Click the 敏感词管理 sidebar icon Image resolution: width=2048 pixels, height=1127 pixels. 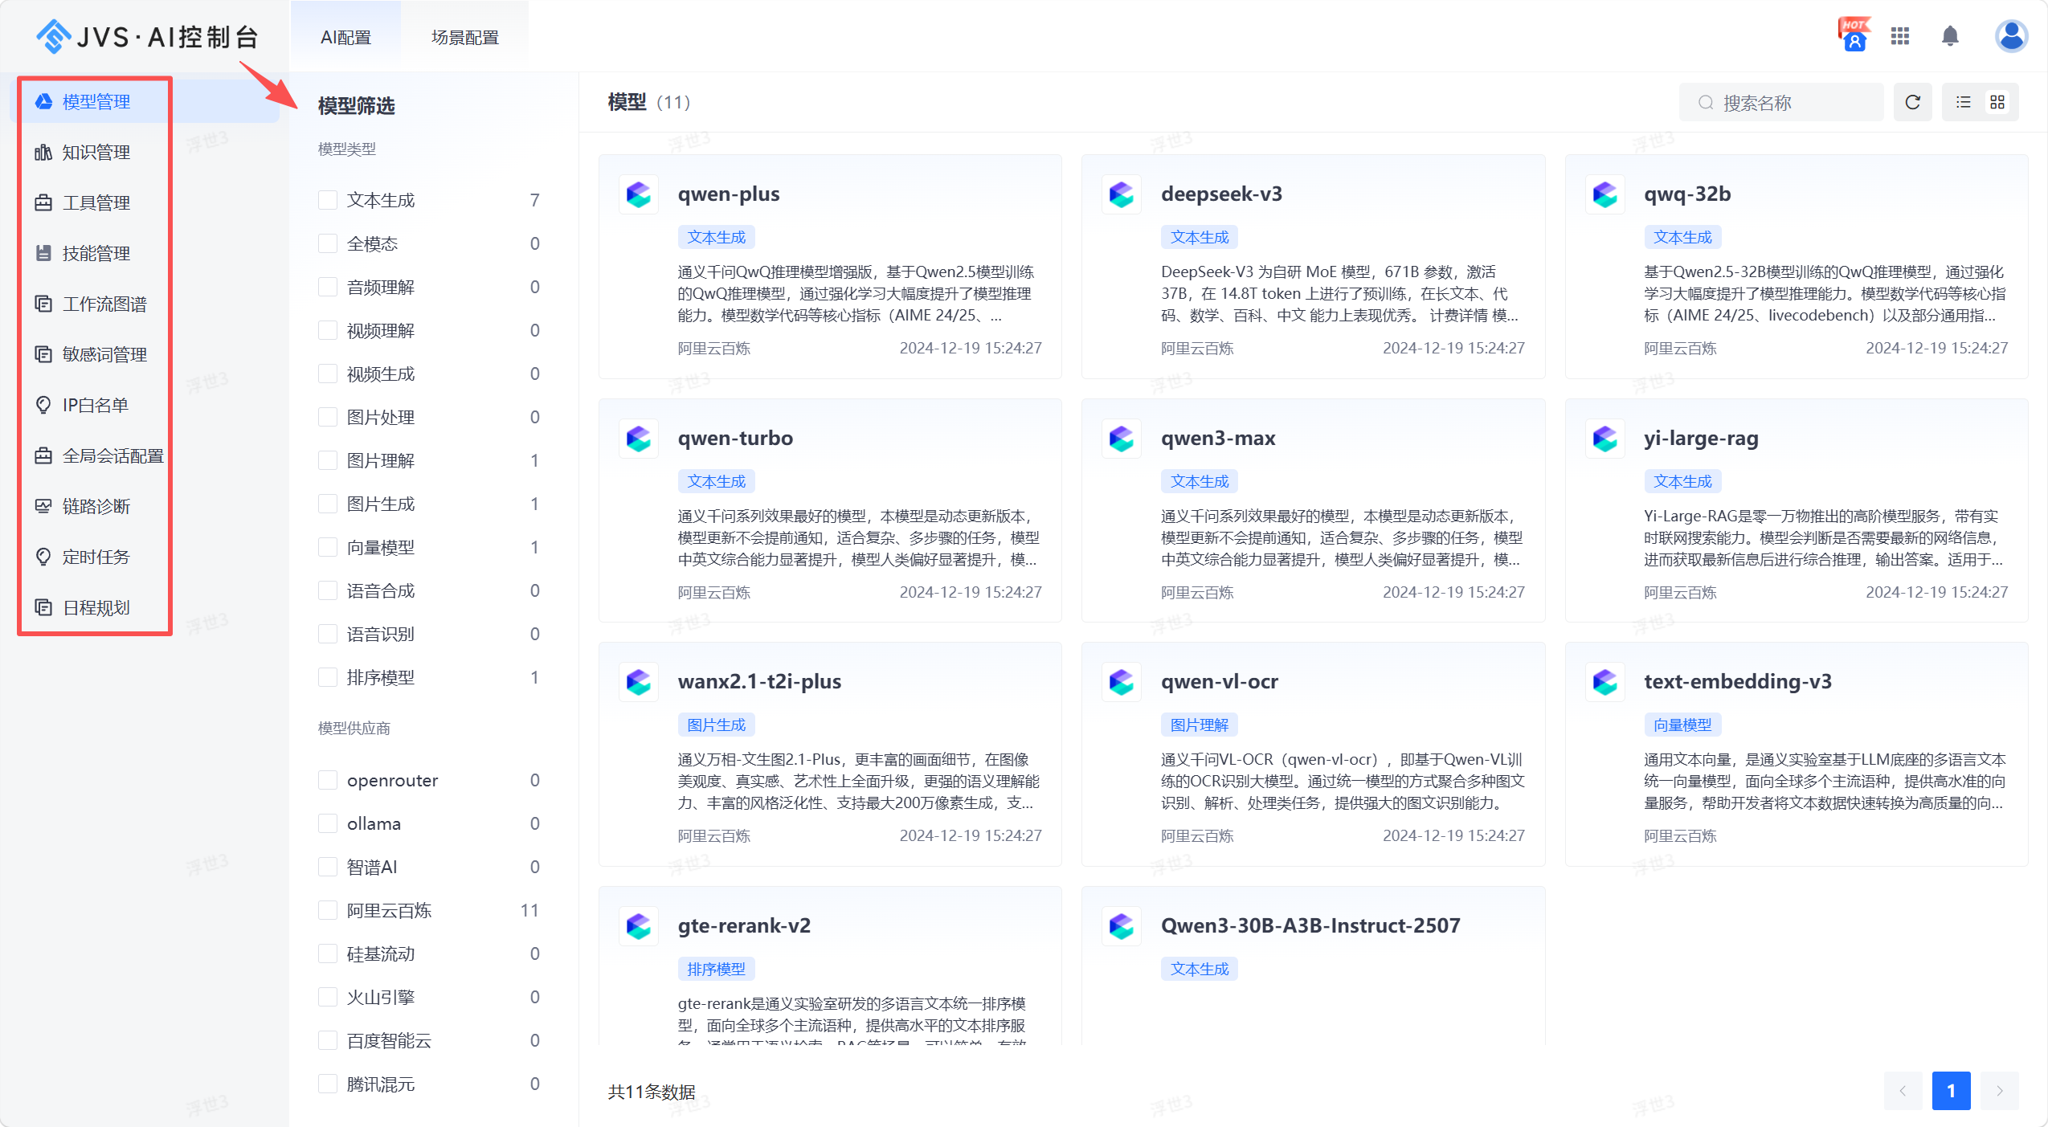click(x=43, y=354)
